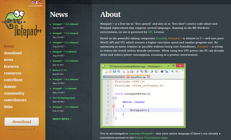The image size is (231, 140).
Task: Click Open folder icon in screenshot toolbar
Action: 110,71
